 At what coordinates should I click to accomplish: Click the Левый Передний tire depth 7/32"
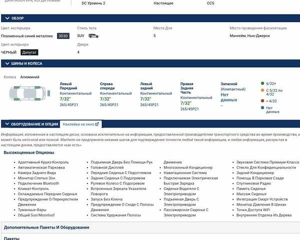(65, 99)
